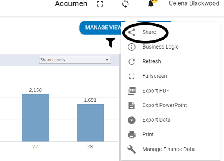Expand the Show Labels dropdown
224x161 pixels.
(75, 60)
